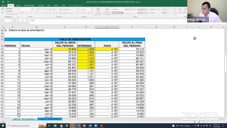Screen dimensions: 227x128
Task: Open the notification center icon
Action: pyautogui.click(x=223, y=126)
